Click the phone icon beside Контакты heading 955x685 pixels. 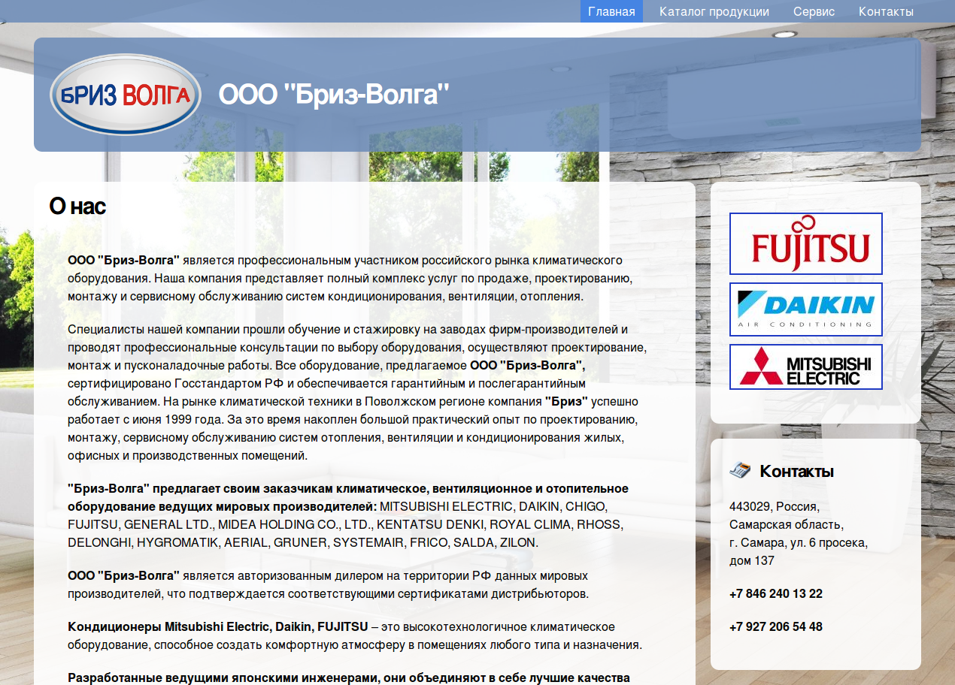[x=740, y=471]
